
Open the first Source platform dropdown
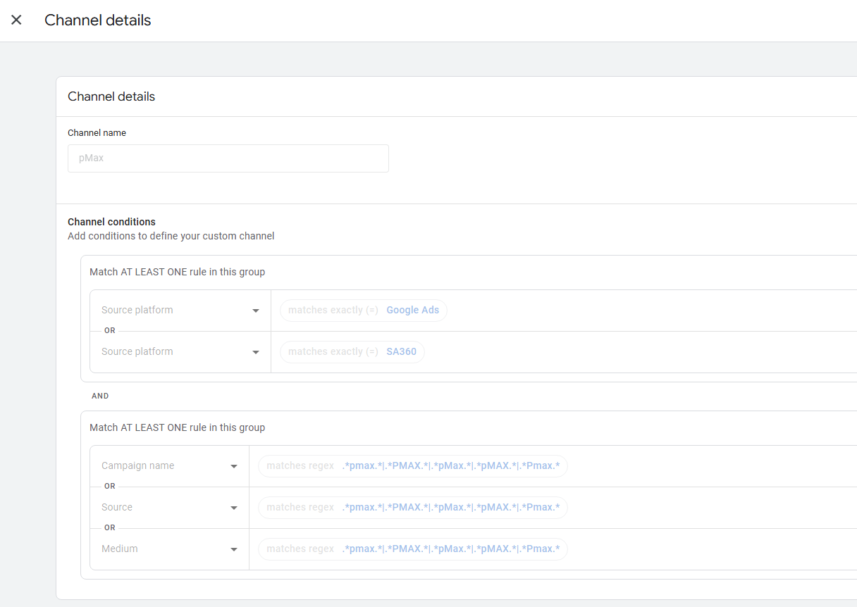(180, 311)
